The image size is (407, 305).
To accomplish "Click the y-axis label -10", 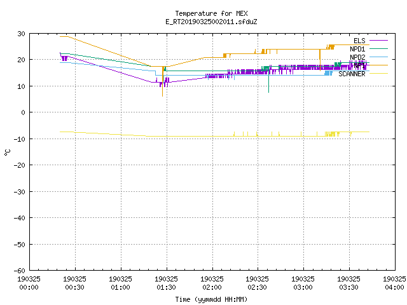I will (x=20, y=139).
